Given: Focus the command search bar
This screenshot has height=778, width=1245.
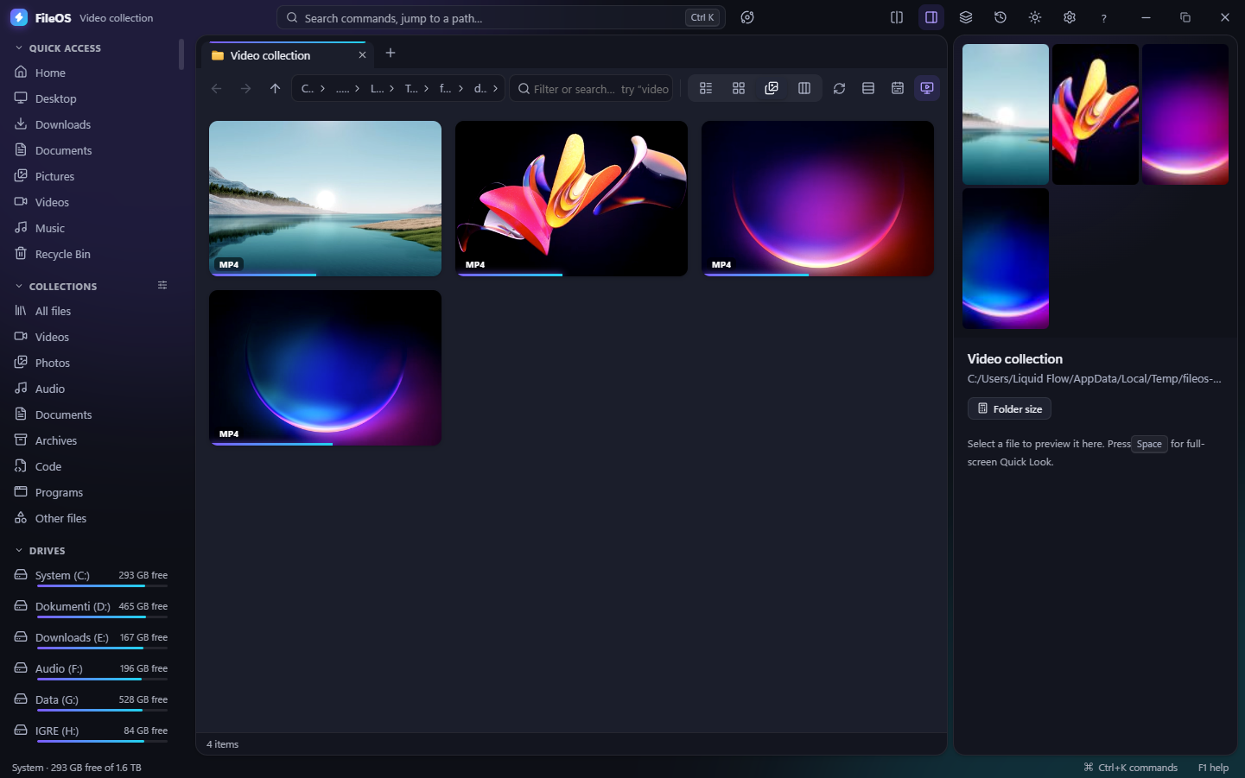Looking at the screenshot, I should click(501, 17).
